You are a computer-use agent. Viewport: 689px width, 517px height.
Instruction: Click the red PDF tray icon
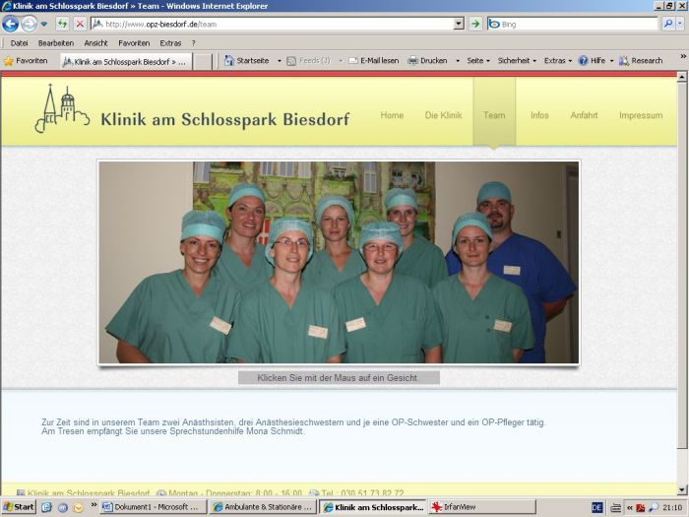click(x=640, y=508)
